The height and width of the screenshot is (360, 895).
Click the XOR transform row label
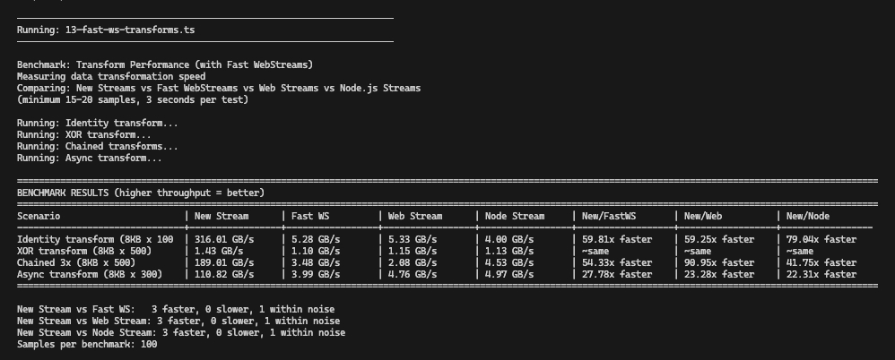click(95, 252)
